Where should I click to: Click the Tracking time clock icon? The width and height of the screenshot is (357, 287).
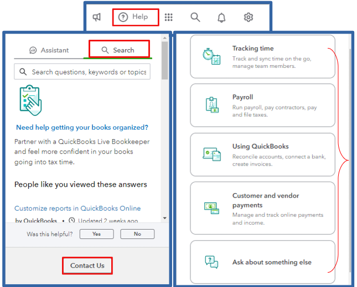[x=211, y=56]
